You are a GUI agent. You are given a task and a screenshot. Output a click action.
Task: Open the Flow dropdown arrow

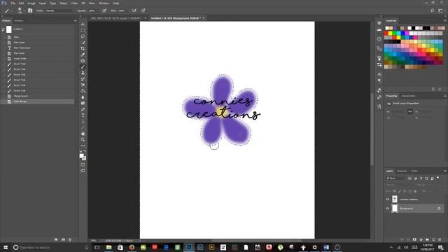127,10
